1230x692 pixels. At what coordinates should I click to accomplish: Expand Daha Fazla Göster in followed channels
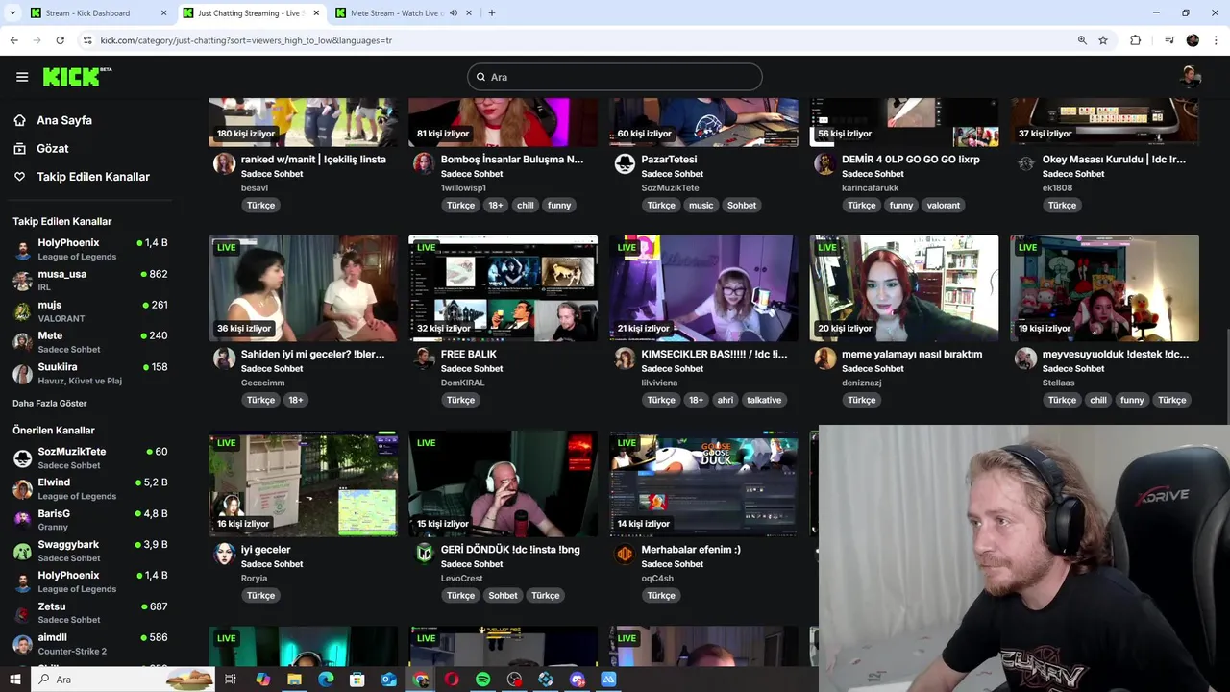[50, 404]
